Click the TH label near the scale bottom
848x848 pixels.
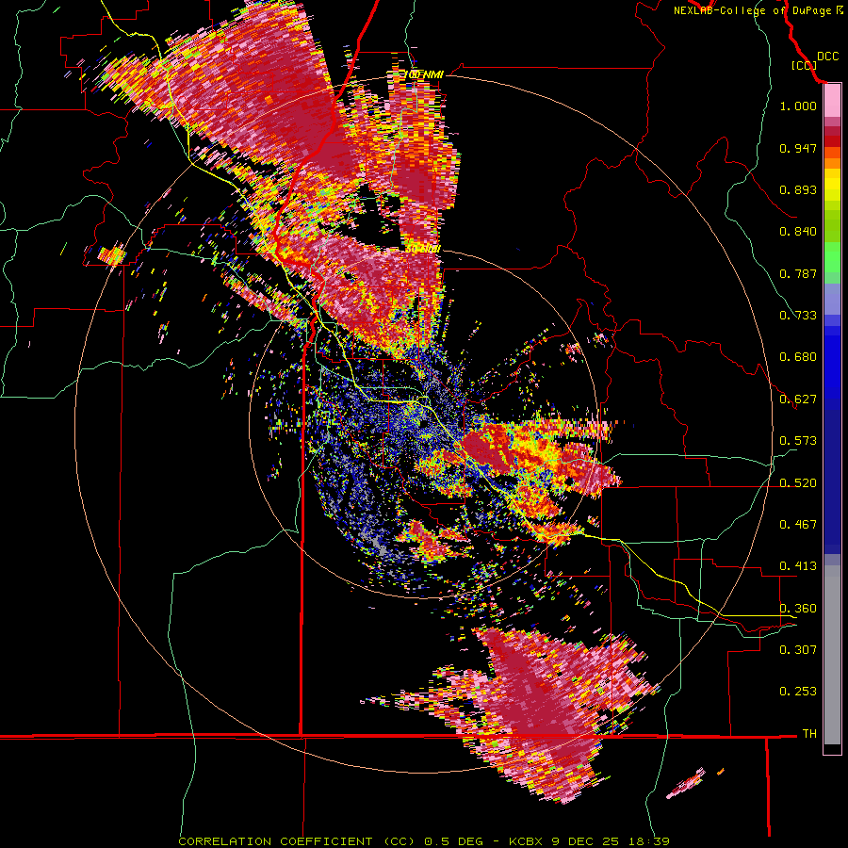809,734
